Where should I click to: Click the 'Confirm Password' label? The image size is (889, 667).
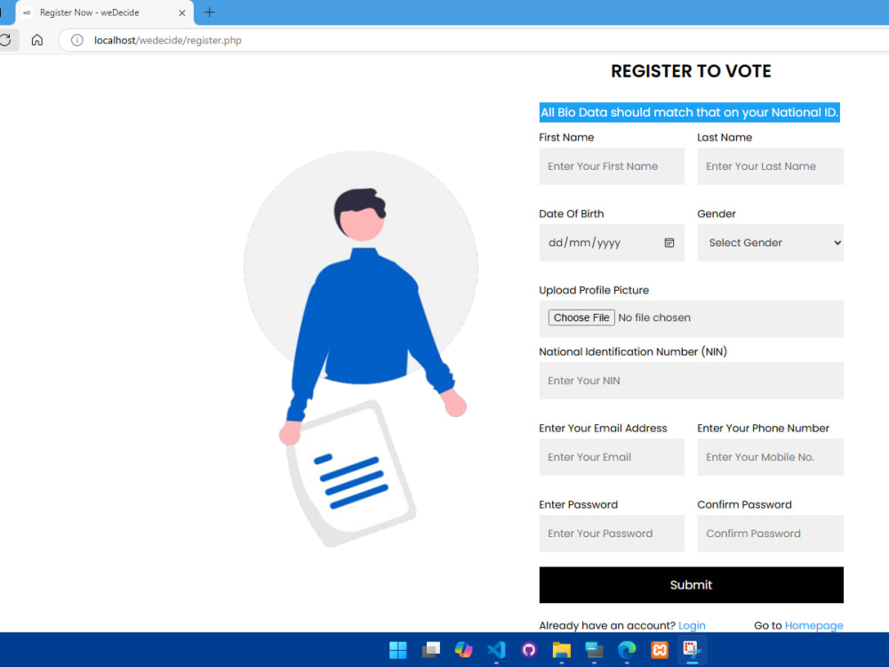(744, 505)
